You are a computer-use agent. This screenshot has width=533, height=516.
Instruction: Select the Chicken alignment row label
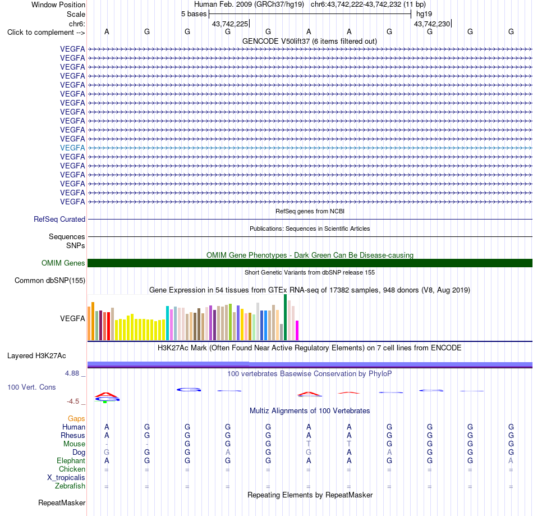click(x=72, y=469)
